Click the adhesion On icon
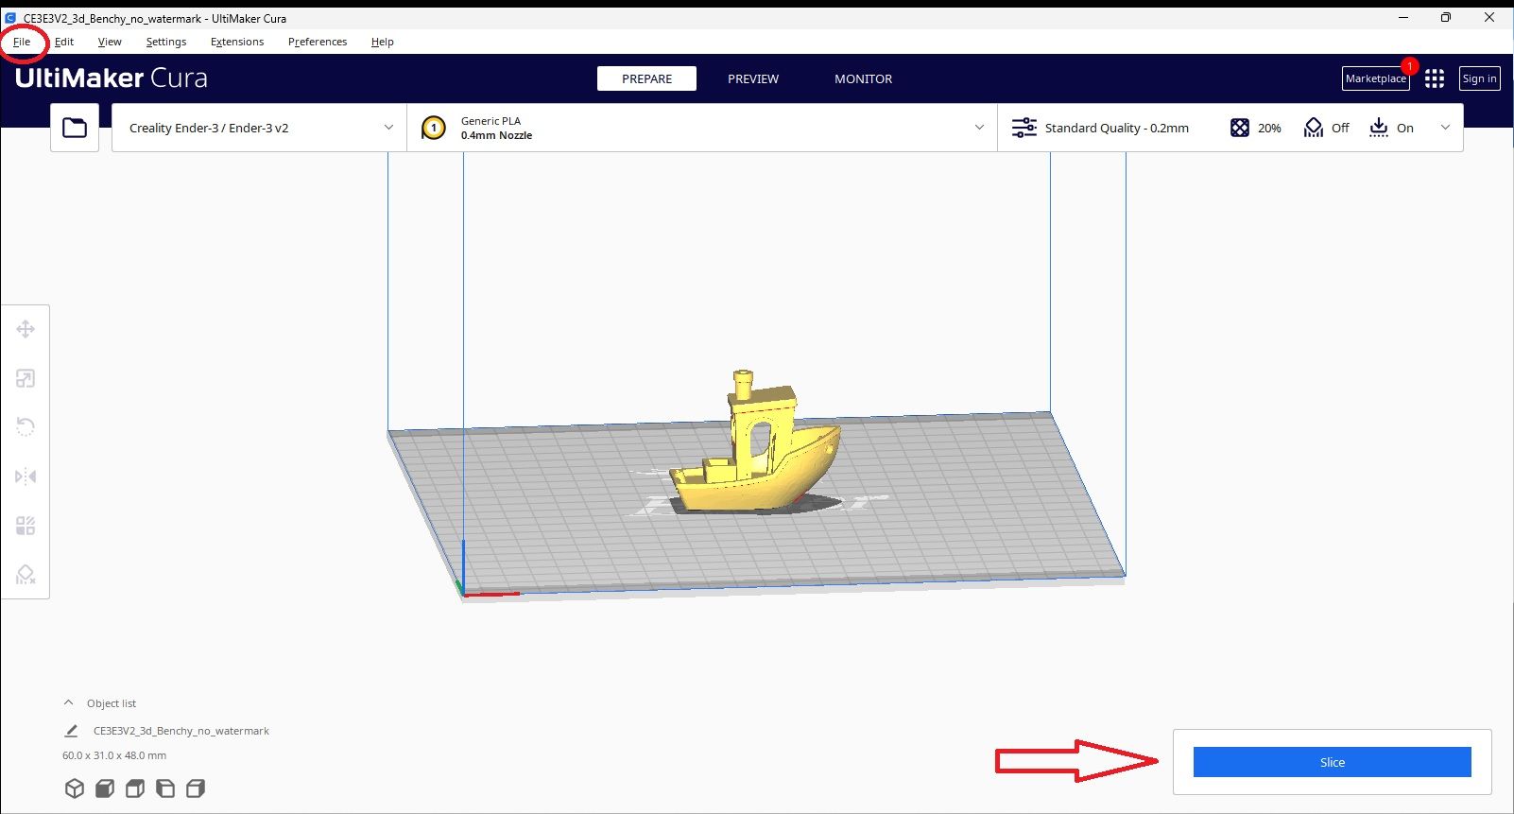 click(1379, 128)
